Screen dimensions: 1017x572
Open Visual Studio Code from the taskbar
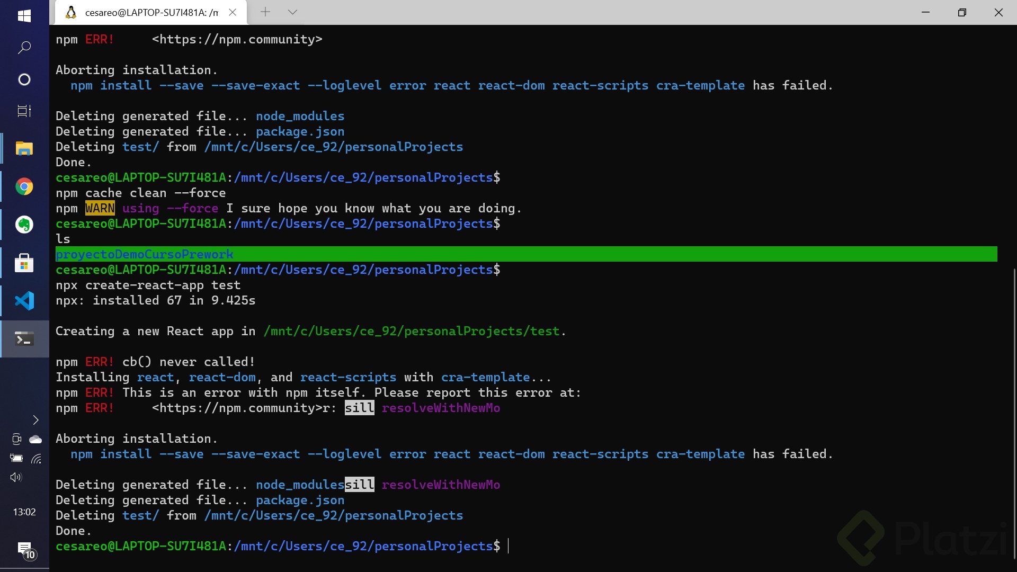click(x=24, y=301)
